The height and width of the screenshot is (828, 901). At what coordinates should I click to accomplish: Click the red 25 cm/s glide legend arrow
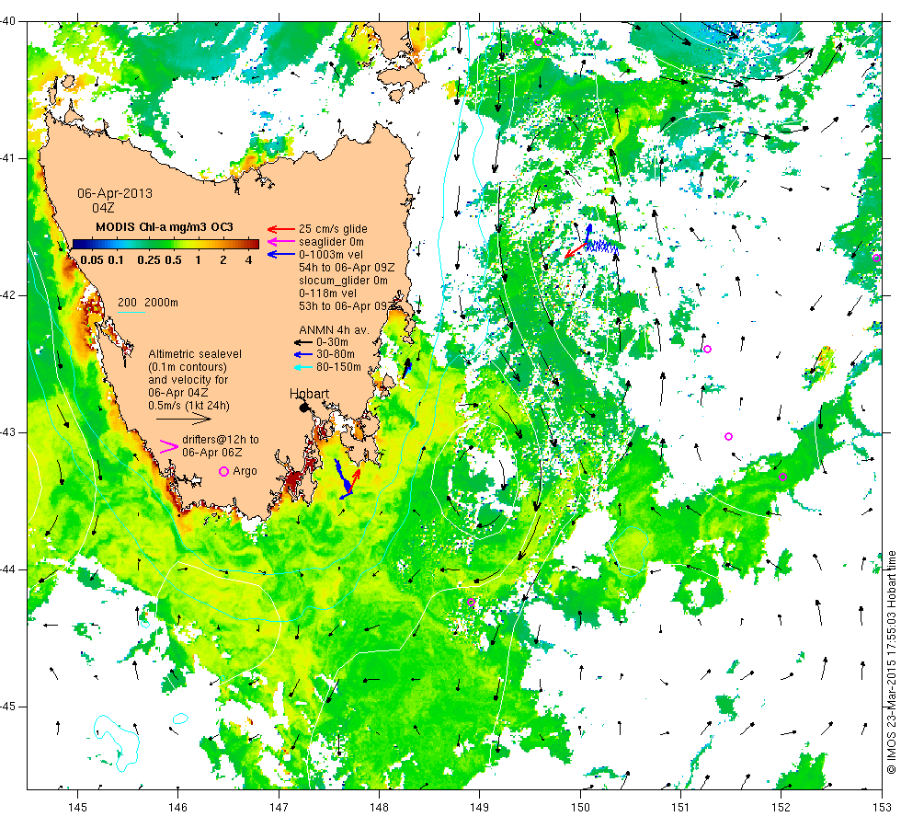tap(281, 229)
